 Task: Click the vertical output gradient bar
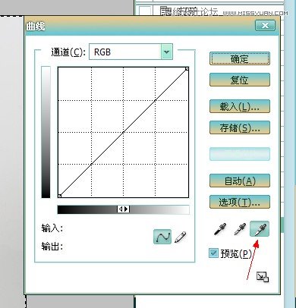tap(46, 132)
